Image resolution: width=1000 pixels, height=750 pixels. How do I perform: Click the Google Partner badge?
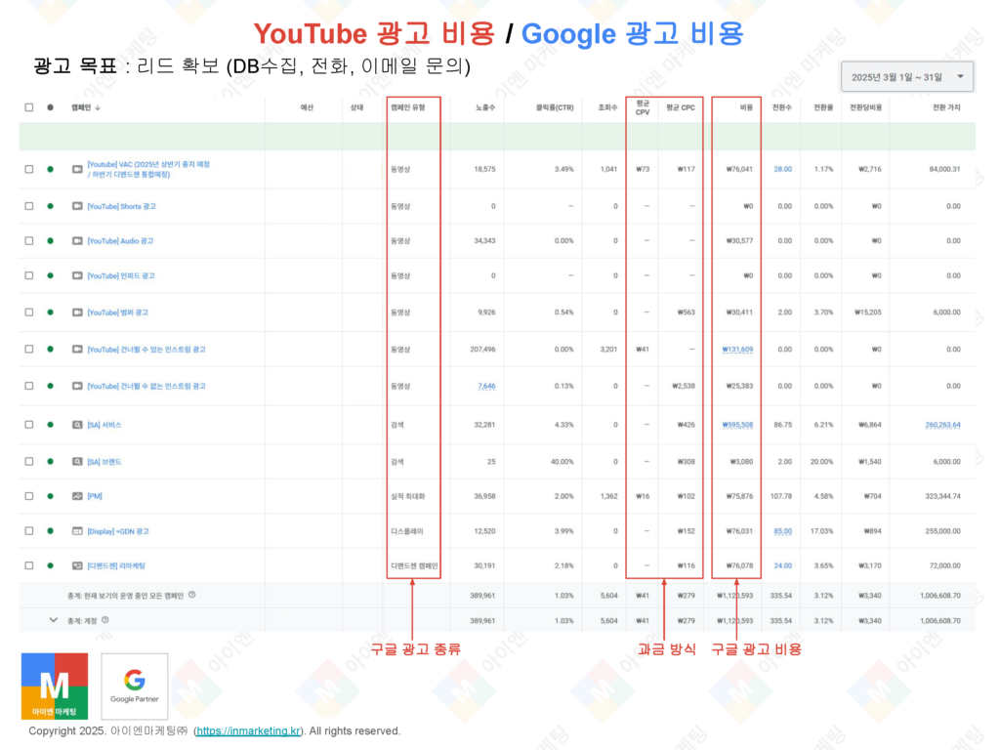(x=135, y=687)
